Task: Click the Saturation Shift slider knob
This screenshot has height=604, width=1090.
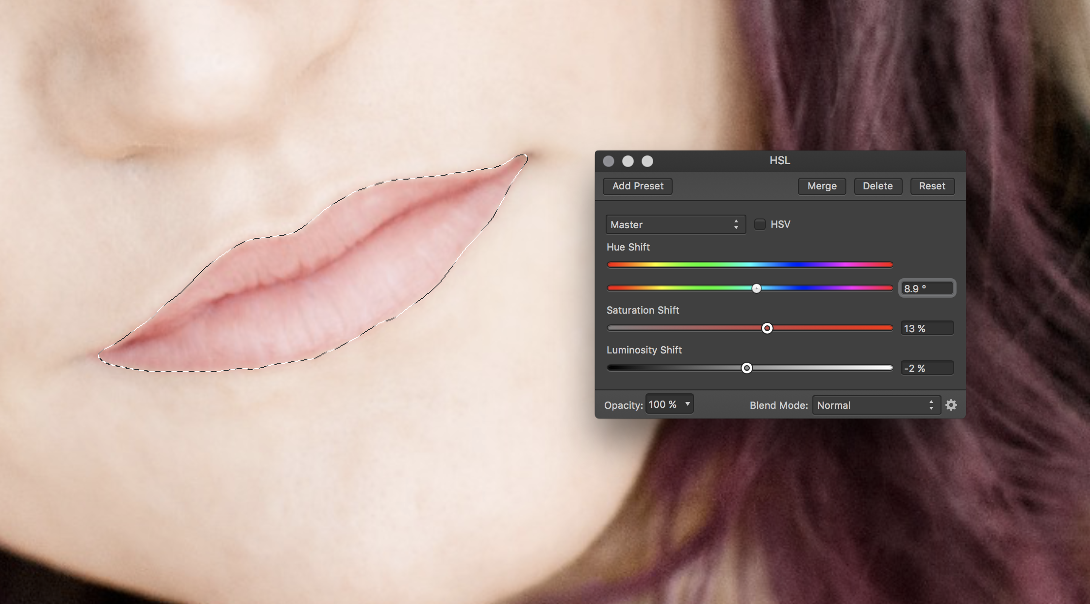Action: pyautogui.click(x=767, y=329)
